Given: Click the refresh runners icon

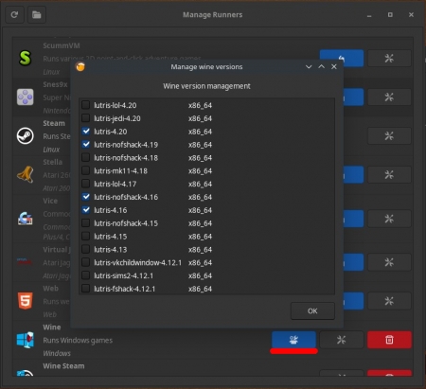Looking at the screenshot, I should tap(14, 15).
